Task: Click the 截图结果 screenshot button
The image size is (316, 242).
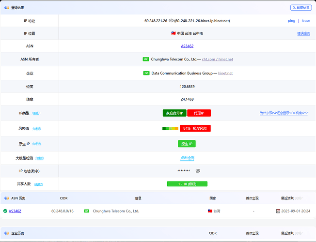Action: 301,8
